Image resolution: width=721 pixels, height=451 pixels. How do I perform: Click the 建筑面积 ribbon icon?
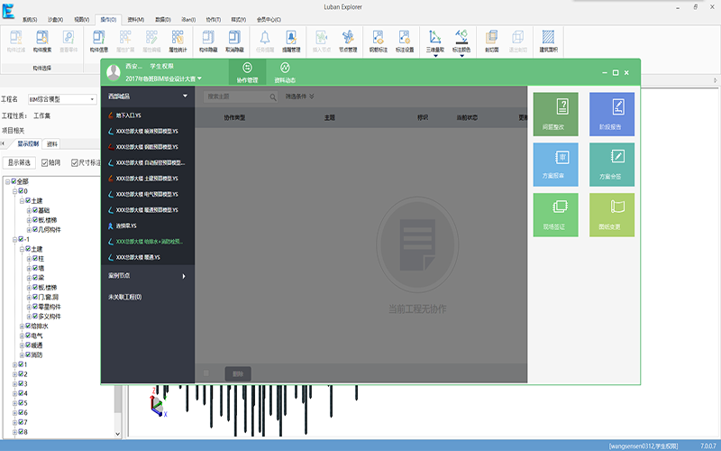548,41
